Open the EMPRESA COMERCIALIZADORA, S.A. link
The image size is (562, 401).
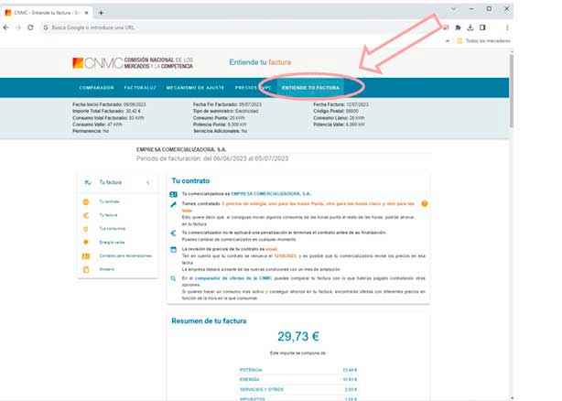click(271, 194)
